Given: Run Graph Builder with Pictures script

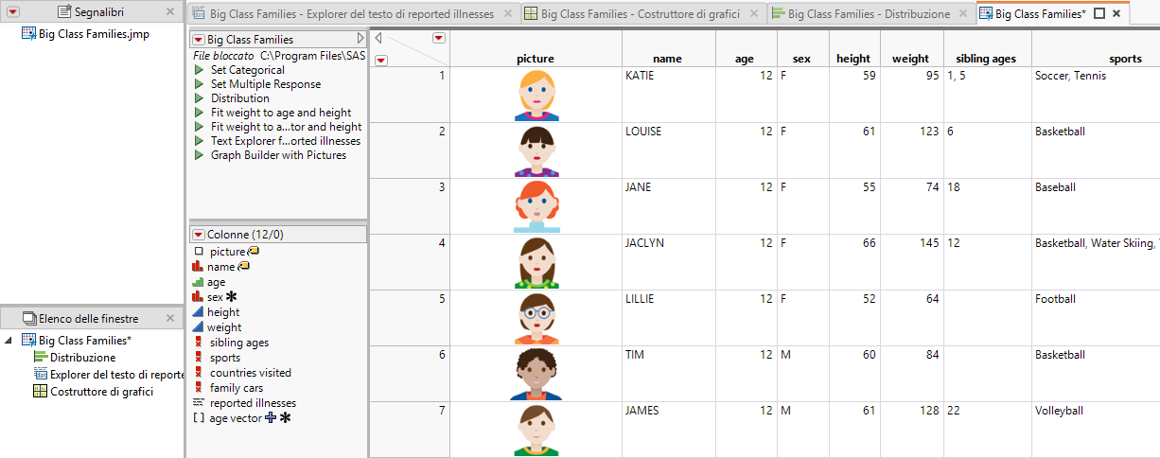Looking at the screenshot, I should pyautogui.click(x=199, y=155).
